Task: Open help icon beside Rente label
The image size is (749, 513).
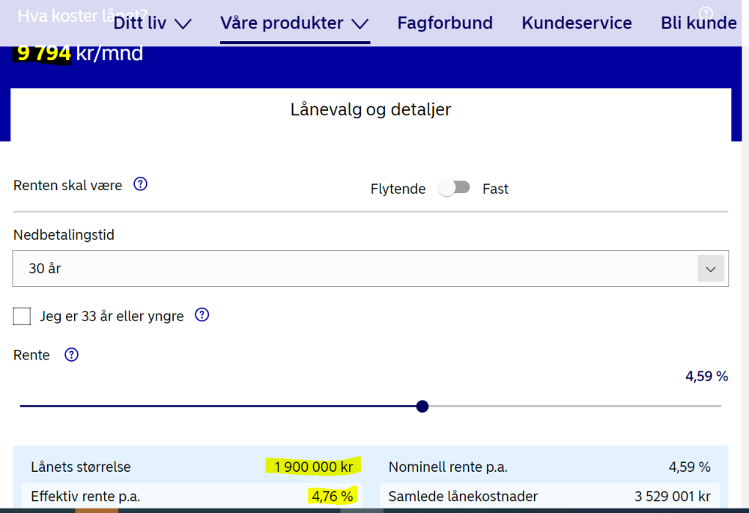Action: point(72,355)
